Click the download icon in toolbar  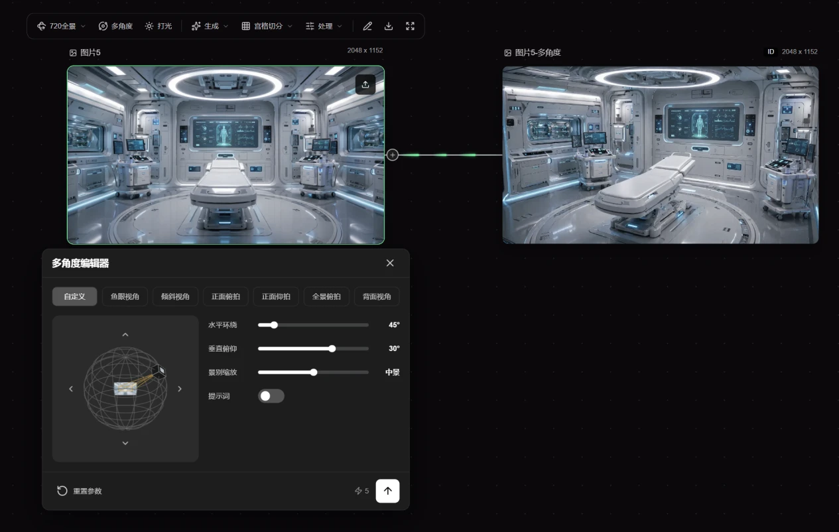coord(389,26)
